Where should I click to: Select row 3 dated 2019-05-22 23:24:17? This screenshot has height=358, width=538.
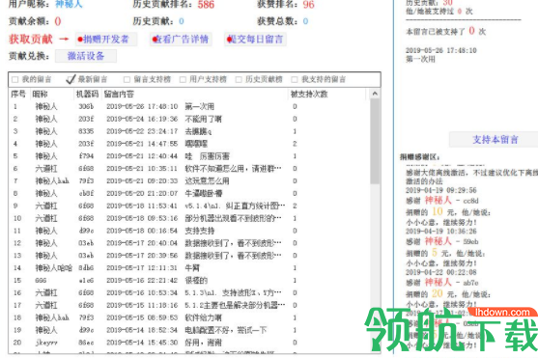[x=189, y=131]
